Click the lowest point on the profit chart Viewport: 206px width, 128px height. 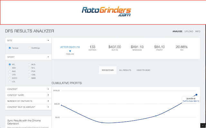click(x=102, y=123)
